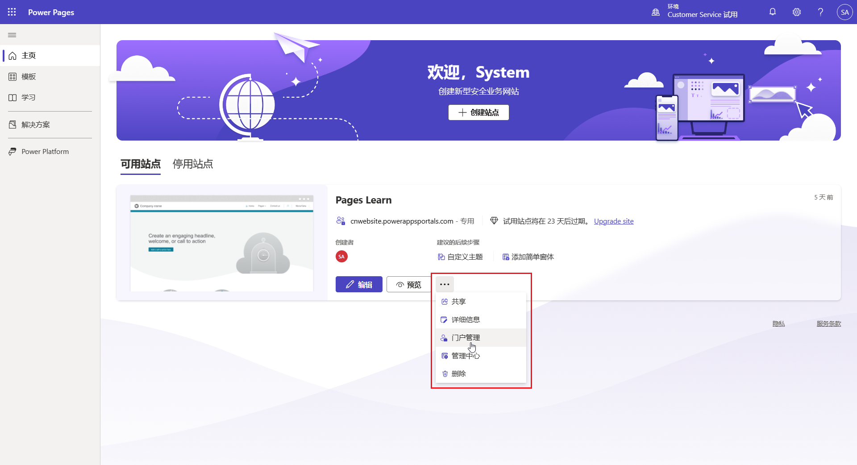Screen dimensions: 857x465
Task: Select 门户管理 from the context menu
Action: pos(481,338)
